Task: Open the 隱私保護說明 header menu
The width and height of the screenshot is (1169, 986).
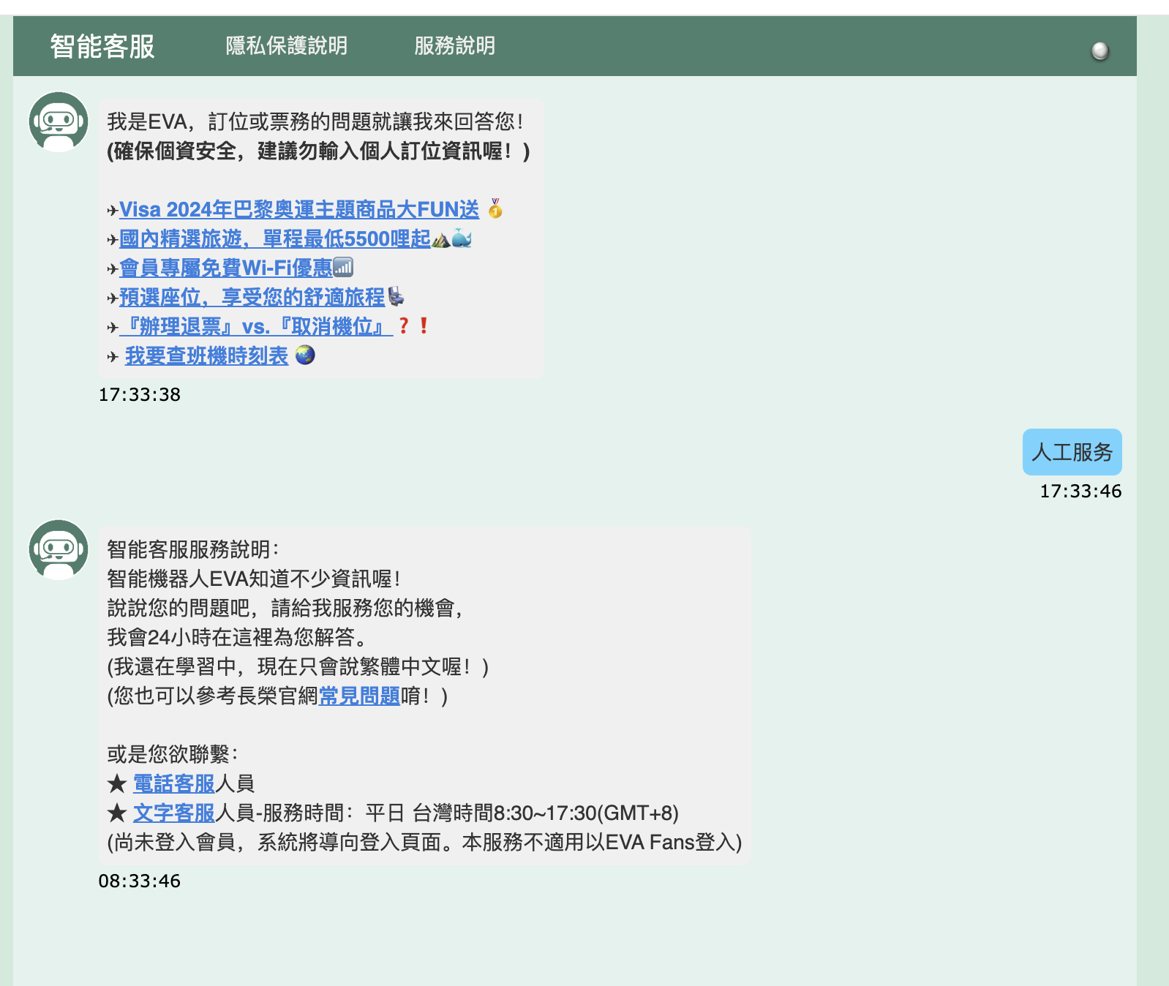Action: [x=286, y=46]
